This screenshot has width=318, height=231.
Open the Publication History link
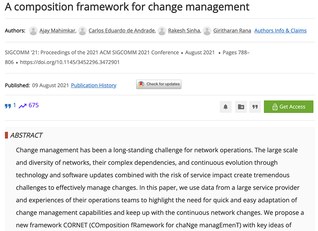tap(94, 85)
